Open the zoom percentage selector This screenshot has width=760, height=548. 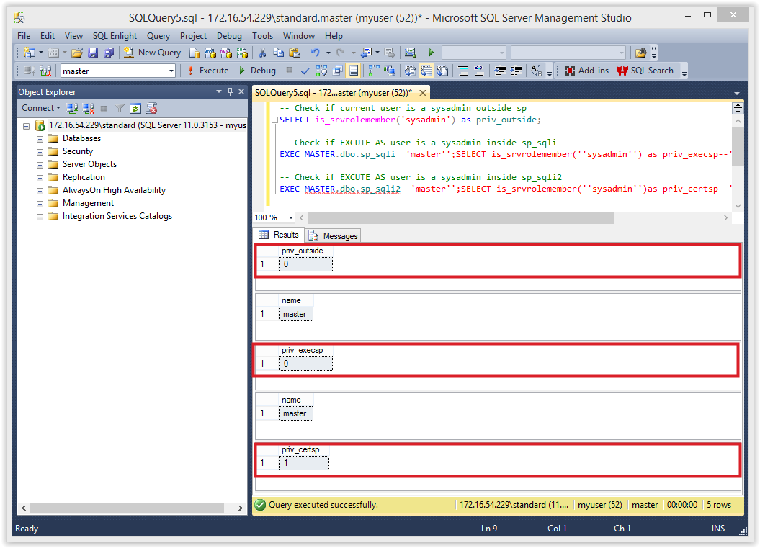(274, 217)
